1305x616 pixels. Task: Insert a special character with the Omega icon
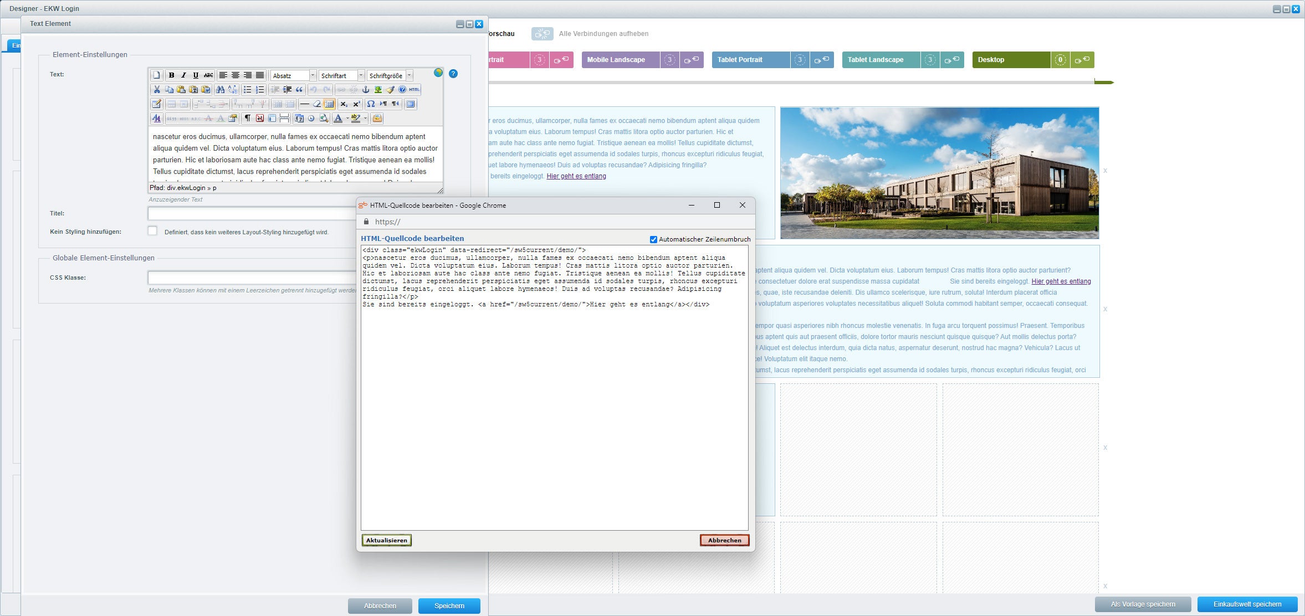[371, 104]
